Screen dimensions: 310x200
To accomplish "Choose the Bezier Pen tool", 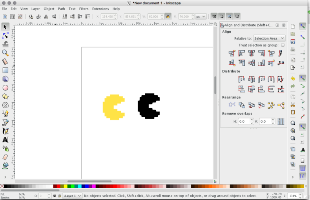I will 5,122.
